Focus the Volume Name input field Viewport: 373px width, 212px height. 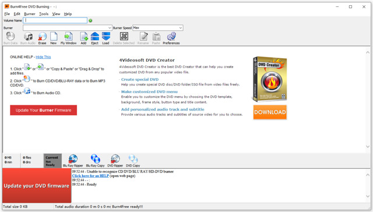(x=55, y=20)
